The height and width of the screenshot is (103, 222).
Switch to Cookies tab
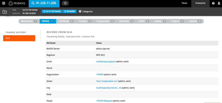(195, 21)
